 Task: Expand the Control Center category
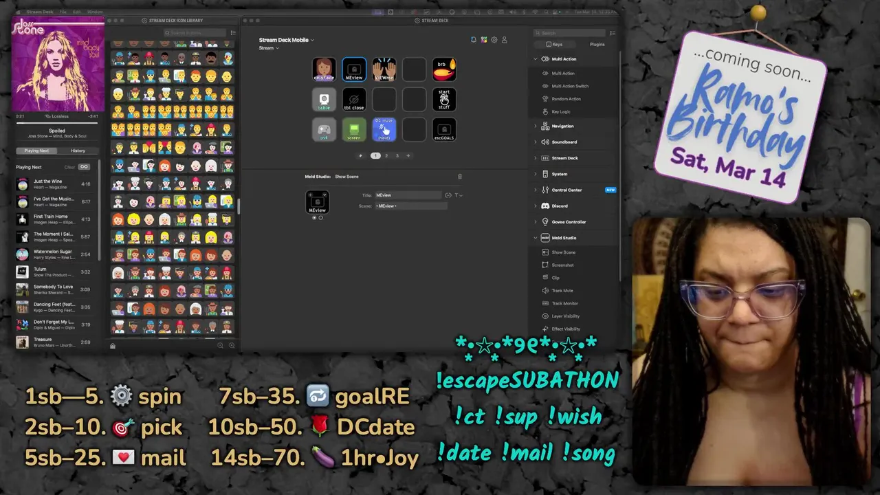(x=536, y=190)
